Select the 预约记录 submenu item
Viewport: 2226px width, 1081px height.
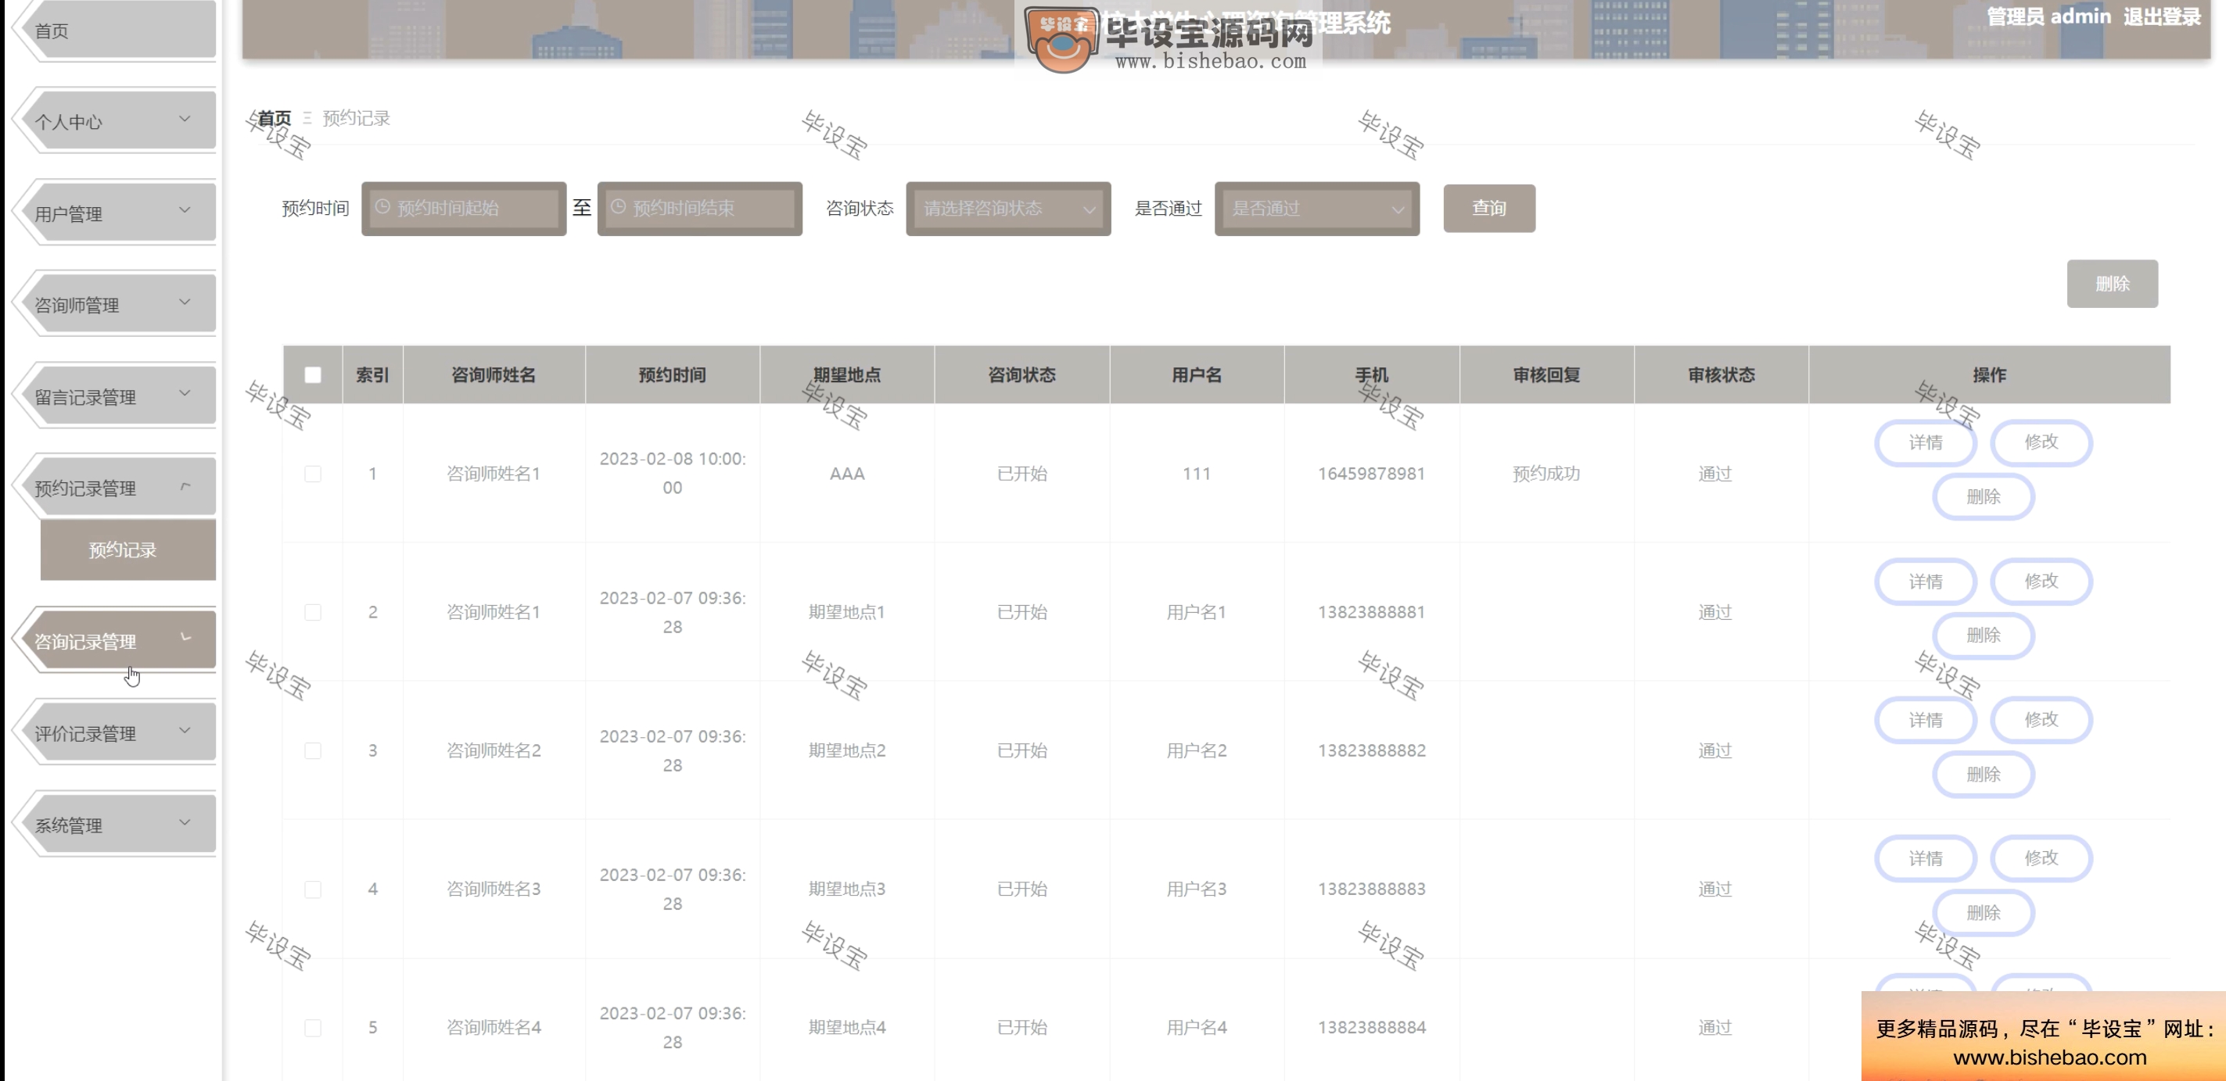click(128, 550)
